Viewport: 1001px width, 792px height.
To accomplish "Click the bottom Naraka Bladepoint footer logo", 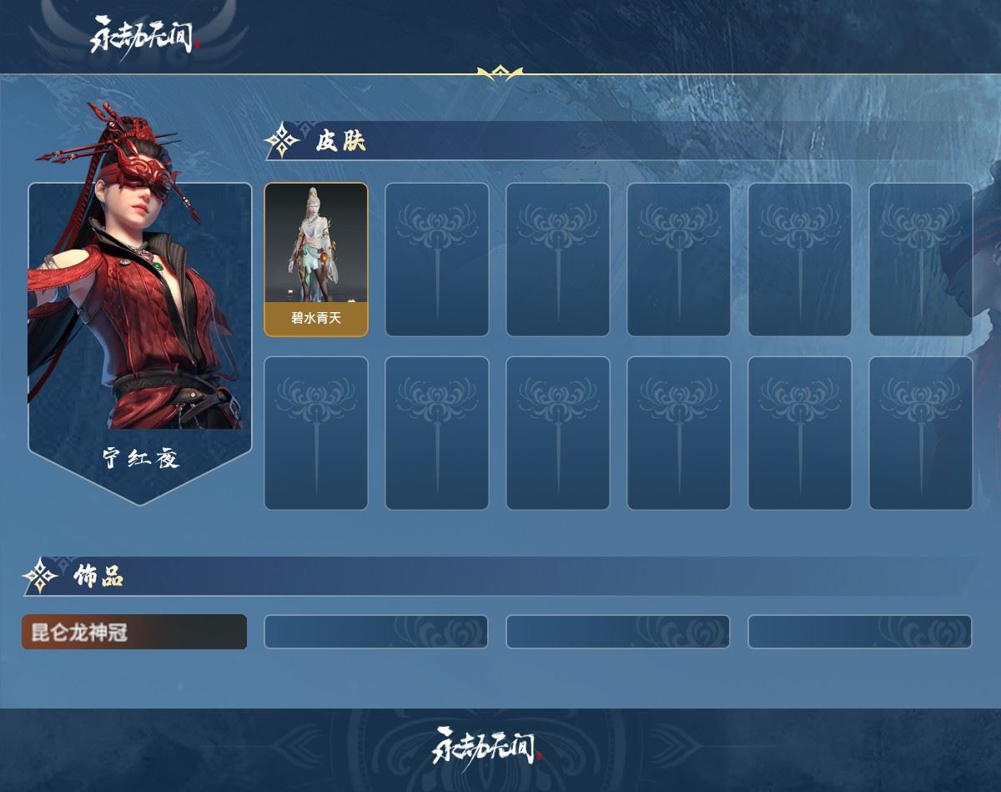I will 486,745.
